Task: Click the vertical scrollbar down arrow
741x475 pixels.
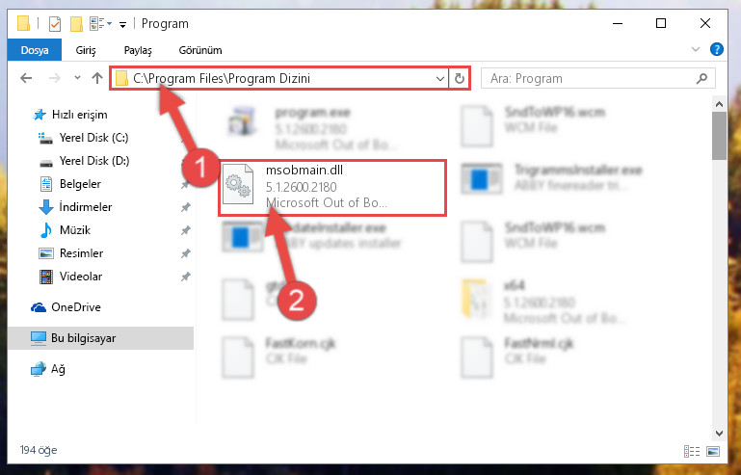Action: pyautogui.click(x=719, y=433)
